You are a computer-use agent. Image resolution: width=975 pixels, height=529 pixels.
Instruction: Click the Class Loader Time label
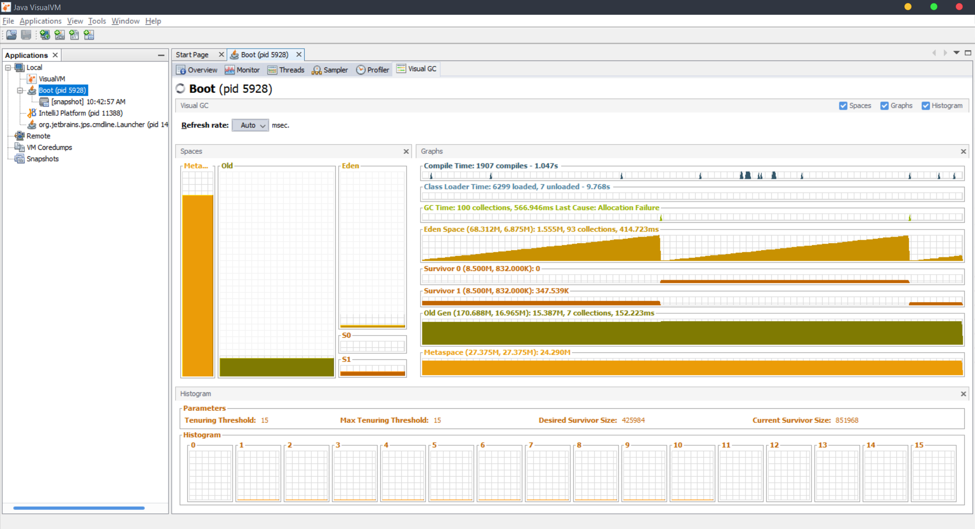click(517, 187)
